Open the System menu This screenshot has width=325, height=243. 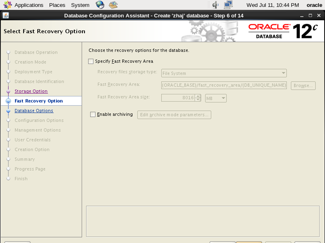[80, 5]
